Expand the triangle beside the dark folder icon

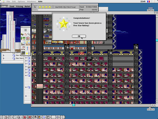(26, 67)
